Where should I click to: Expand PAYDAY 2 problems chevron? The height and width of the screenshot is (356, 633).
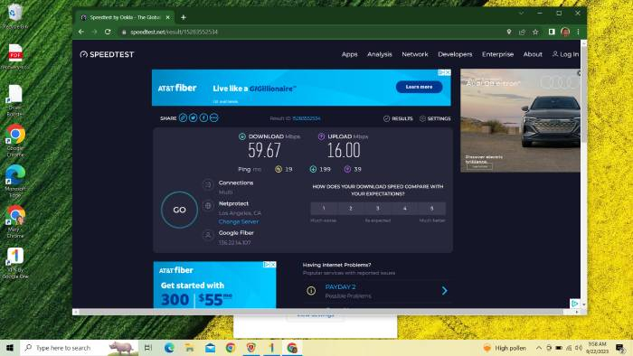coord(445,290)
